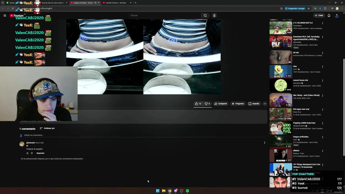Click in YouTube Buscar search field

point(165,15)
